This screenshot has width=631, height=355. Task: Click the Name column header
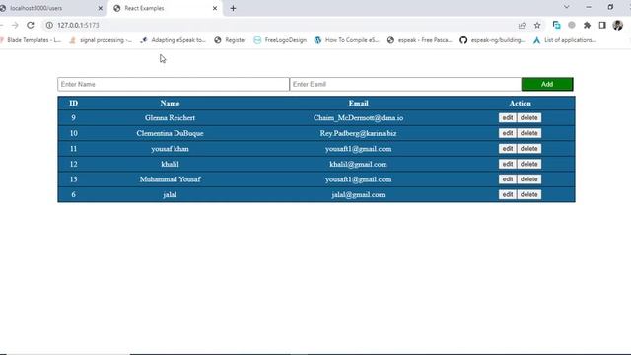(x=170, y=103)
